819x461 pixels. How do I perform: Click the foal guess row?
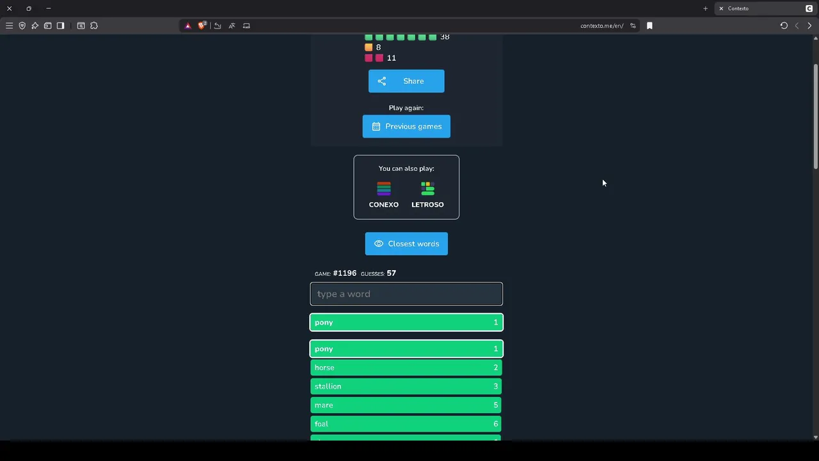click(406, 424)
